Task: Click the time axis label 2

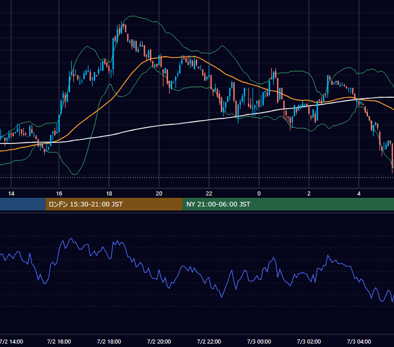Action: 309,194
